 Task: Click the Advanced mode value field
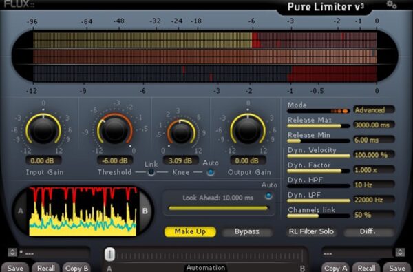click(374, 109)
